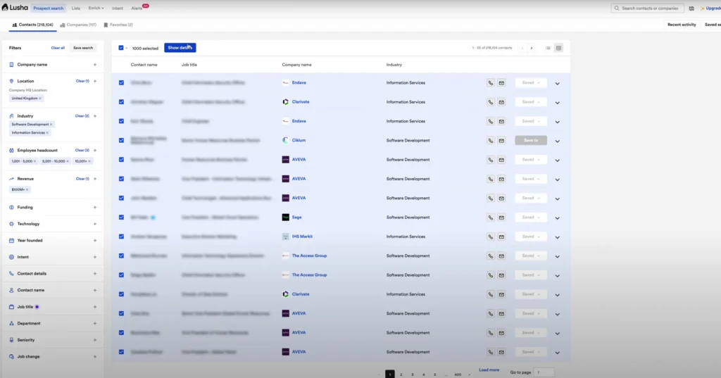721x378 pixels.
Task: Open the Enrich dropdown menu
Action: point(96,8)
